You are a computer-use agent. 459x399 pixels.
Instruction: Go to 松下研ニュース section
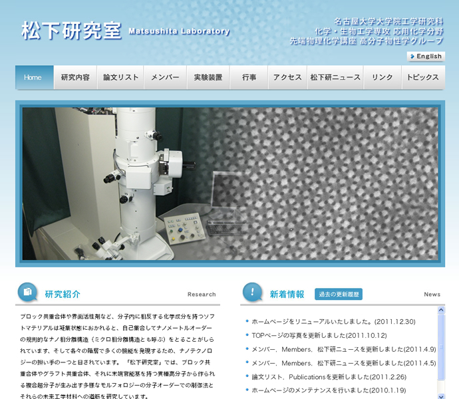[x=335, y=77]
